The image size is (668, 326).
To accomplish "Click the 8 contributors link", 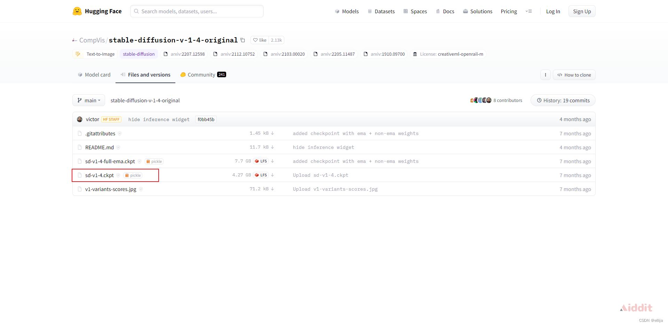I will 508,100.
